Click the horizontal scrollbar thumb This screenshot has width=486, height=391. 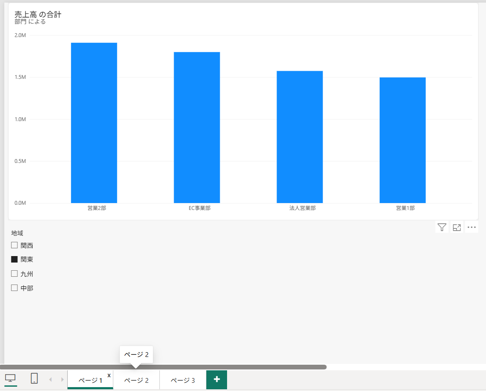coord(163,367)
